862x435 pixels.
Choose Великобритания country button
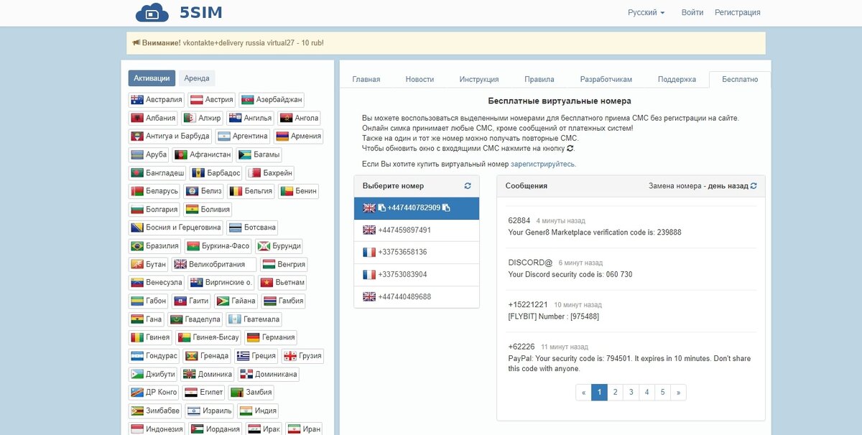tap(213, 264)
